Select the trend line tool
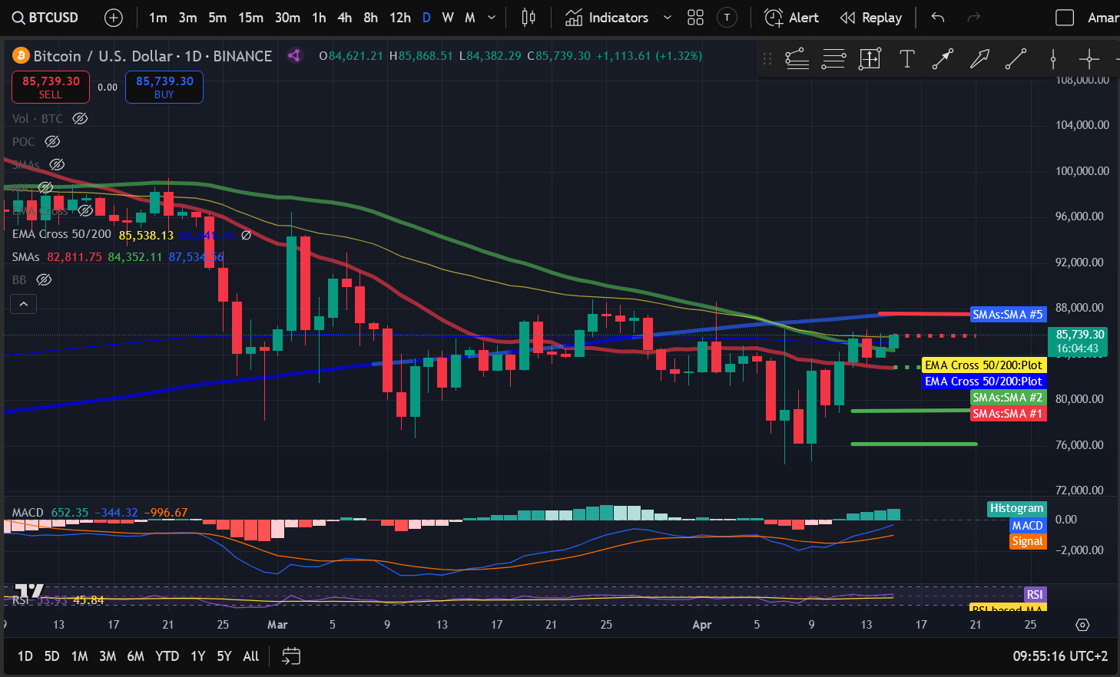This screenshot has width=1120, height=677. coord(1016,59)
